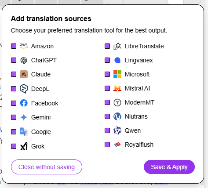Image resolution: width=208 pixels, height=188 pixels.
Task: Uncheck the LibreTranslate checkbox
Action: [x=107, y=46]
